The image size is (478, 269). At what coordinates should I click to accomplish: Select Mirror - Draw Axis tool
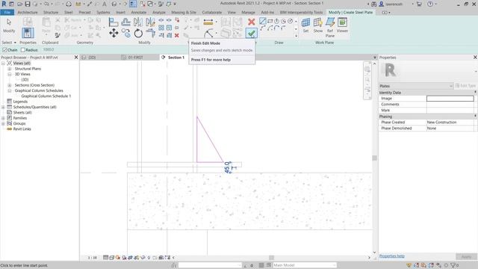[x=150, y=22]
